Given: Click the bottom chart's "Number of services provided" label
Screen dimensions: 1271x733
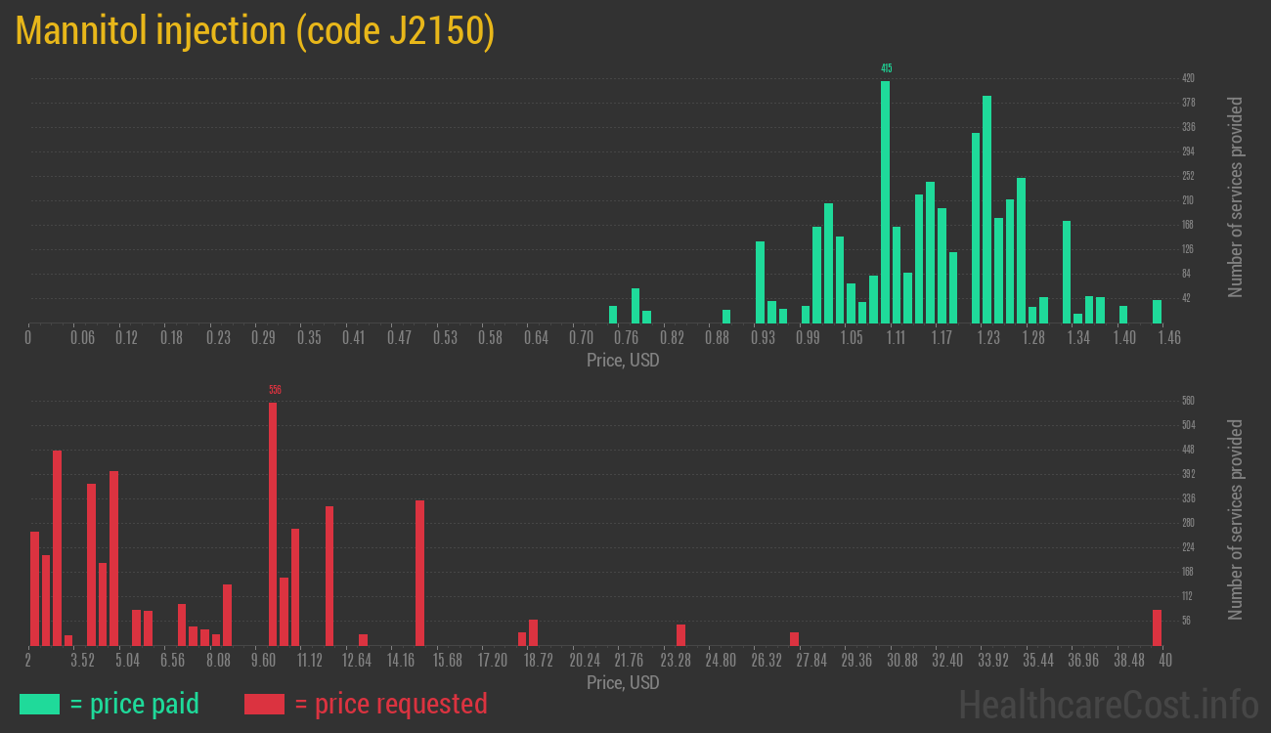Looking at the screenshot, I should 1236,520.
